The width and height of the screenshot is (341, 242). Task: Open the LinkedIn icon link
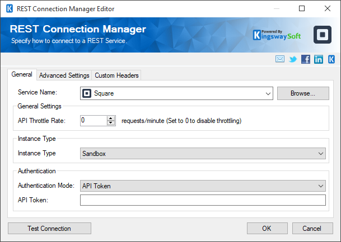click(319, 59)
